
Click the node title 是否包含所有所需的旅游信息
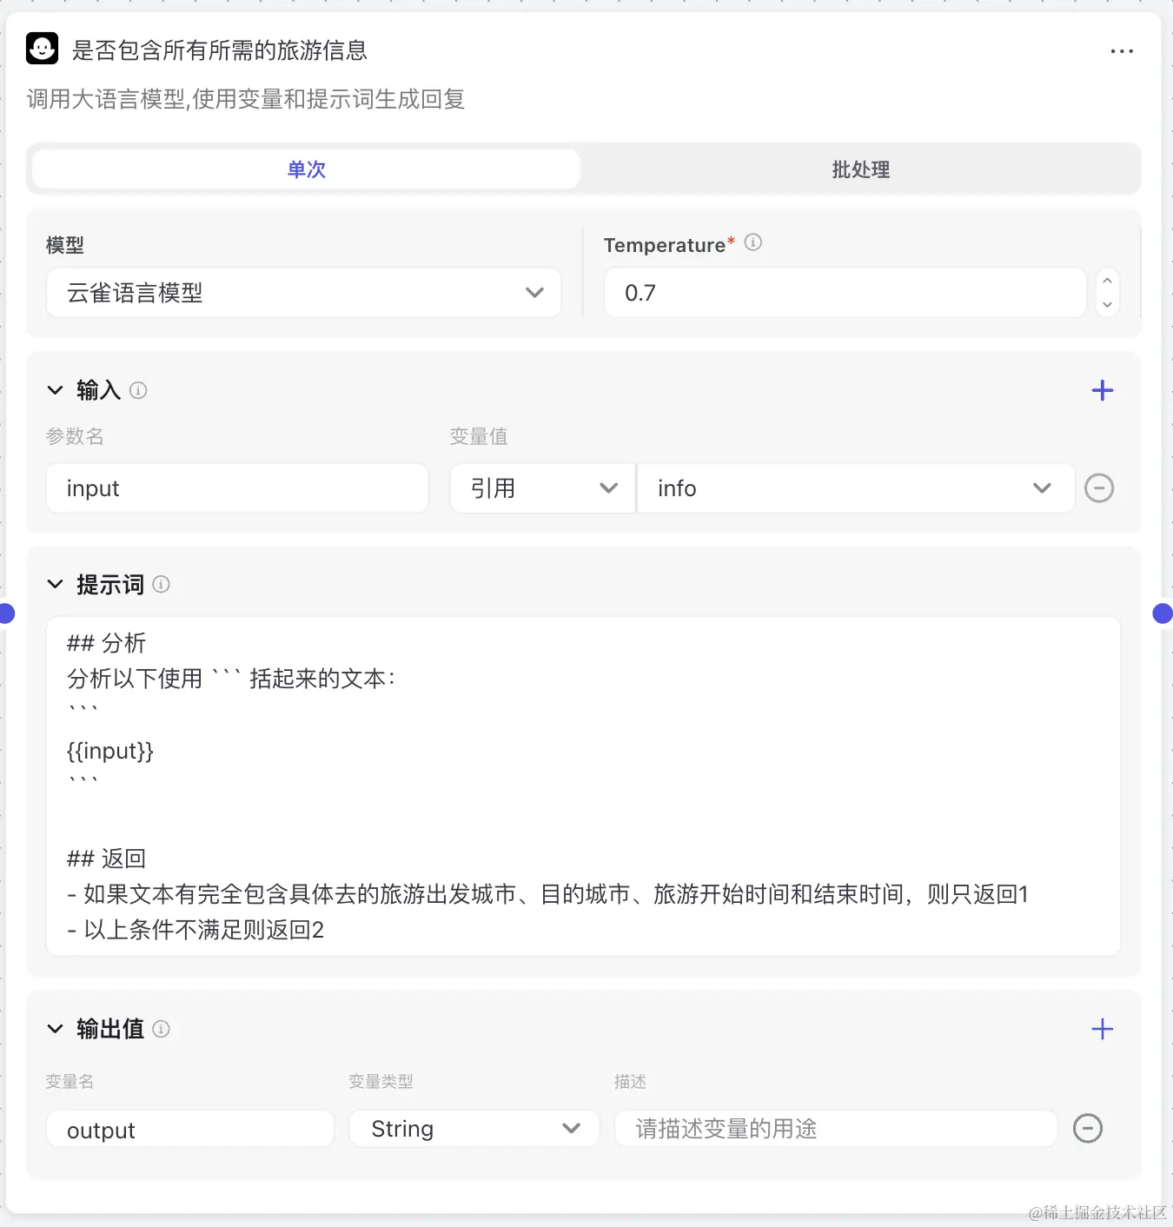pos(220,50)
